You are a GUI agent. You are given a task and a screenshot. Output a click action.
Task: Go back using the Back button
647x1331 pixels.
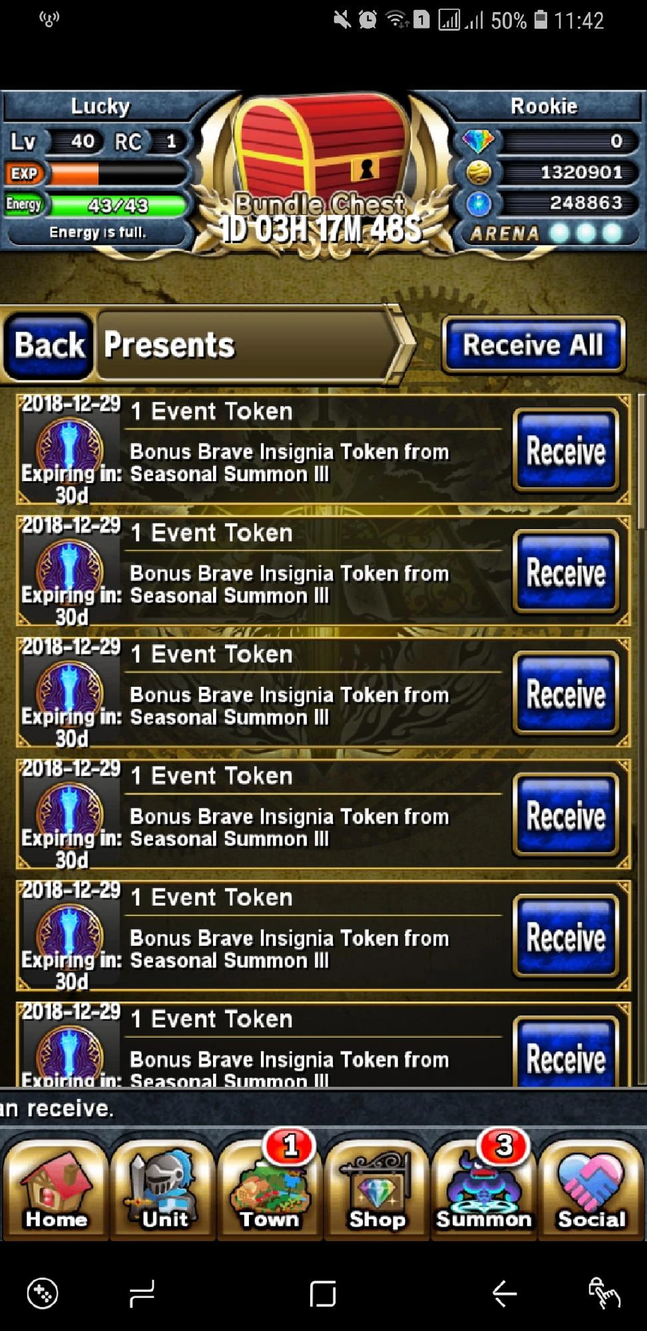[x=49, y=345]
